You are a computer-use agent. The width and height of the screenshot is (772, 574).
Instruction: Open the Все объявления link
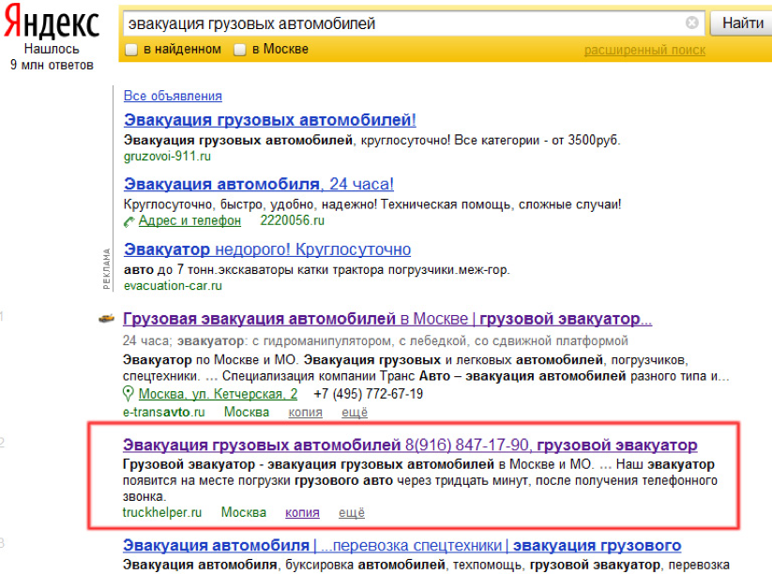click(173, 96)
